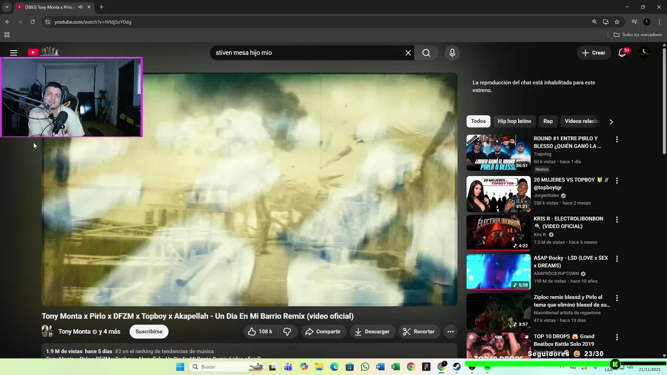The image size is (667, 375).
Task: Open ROUND #1 PIRLO Y BLESSD thumbnail
Action: coord(499,153)
